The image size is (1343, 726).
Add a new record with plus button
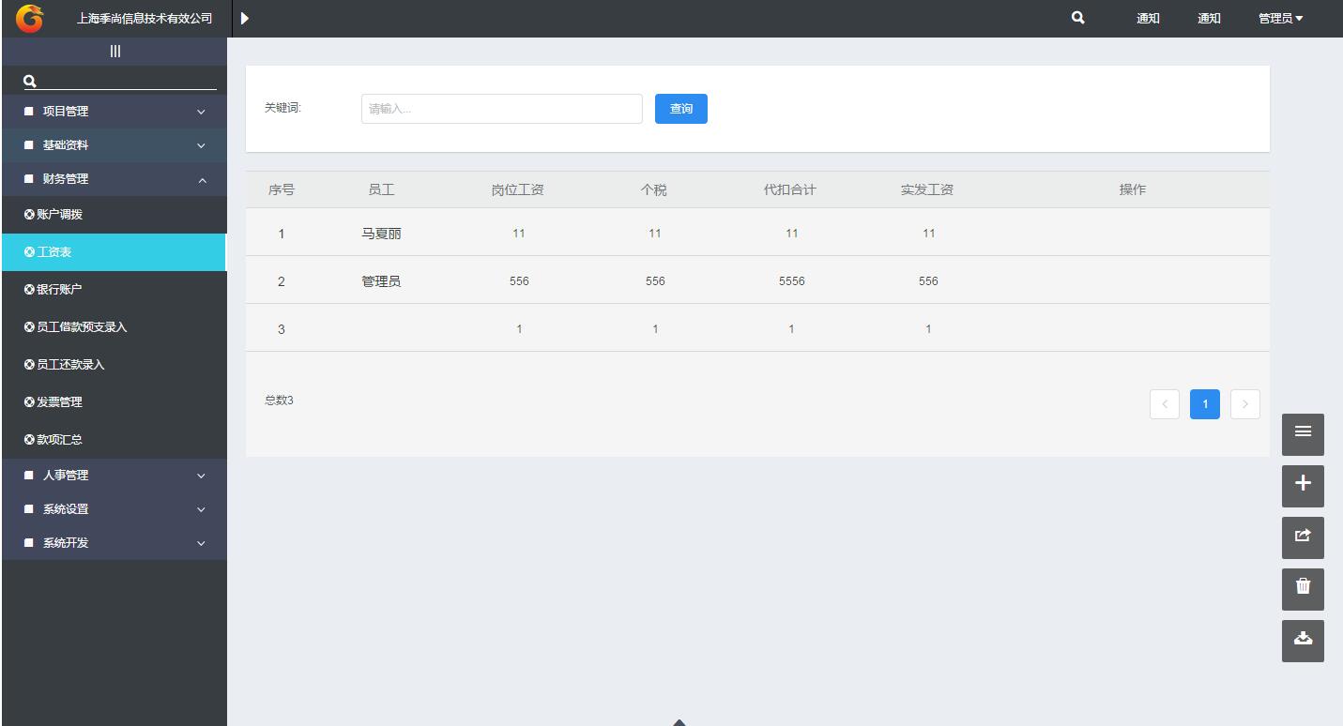(1303, 484)
